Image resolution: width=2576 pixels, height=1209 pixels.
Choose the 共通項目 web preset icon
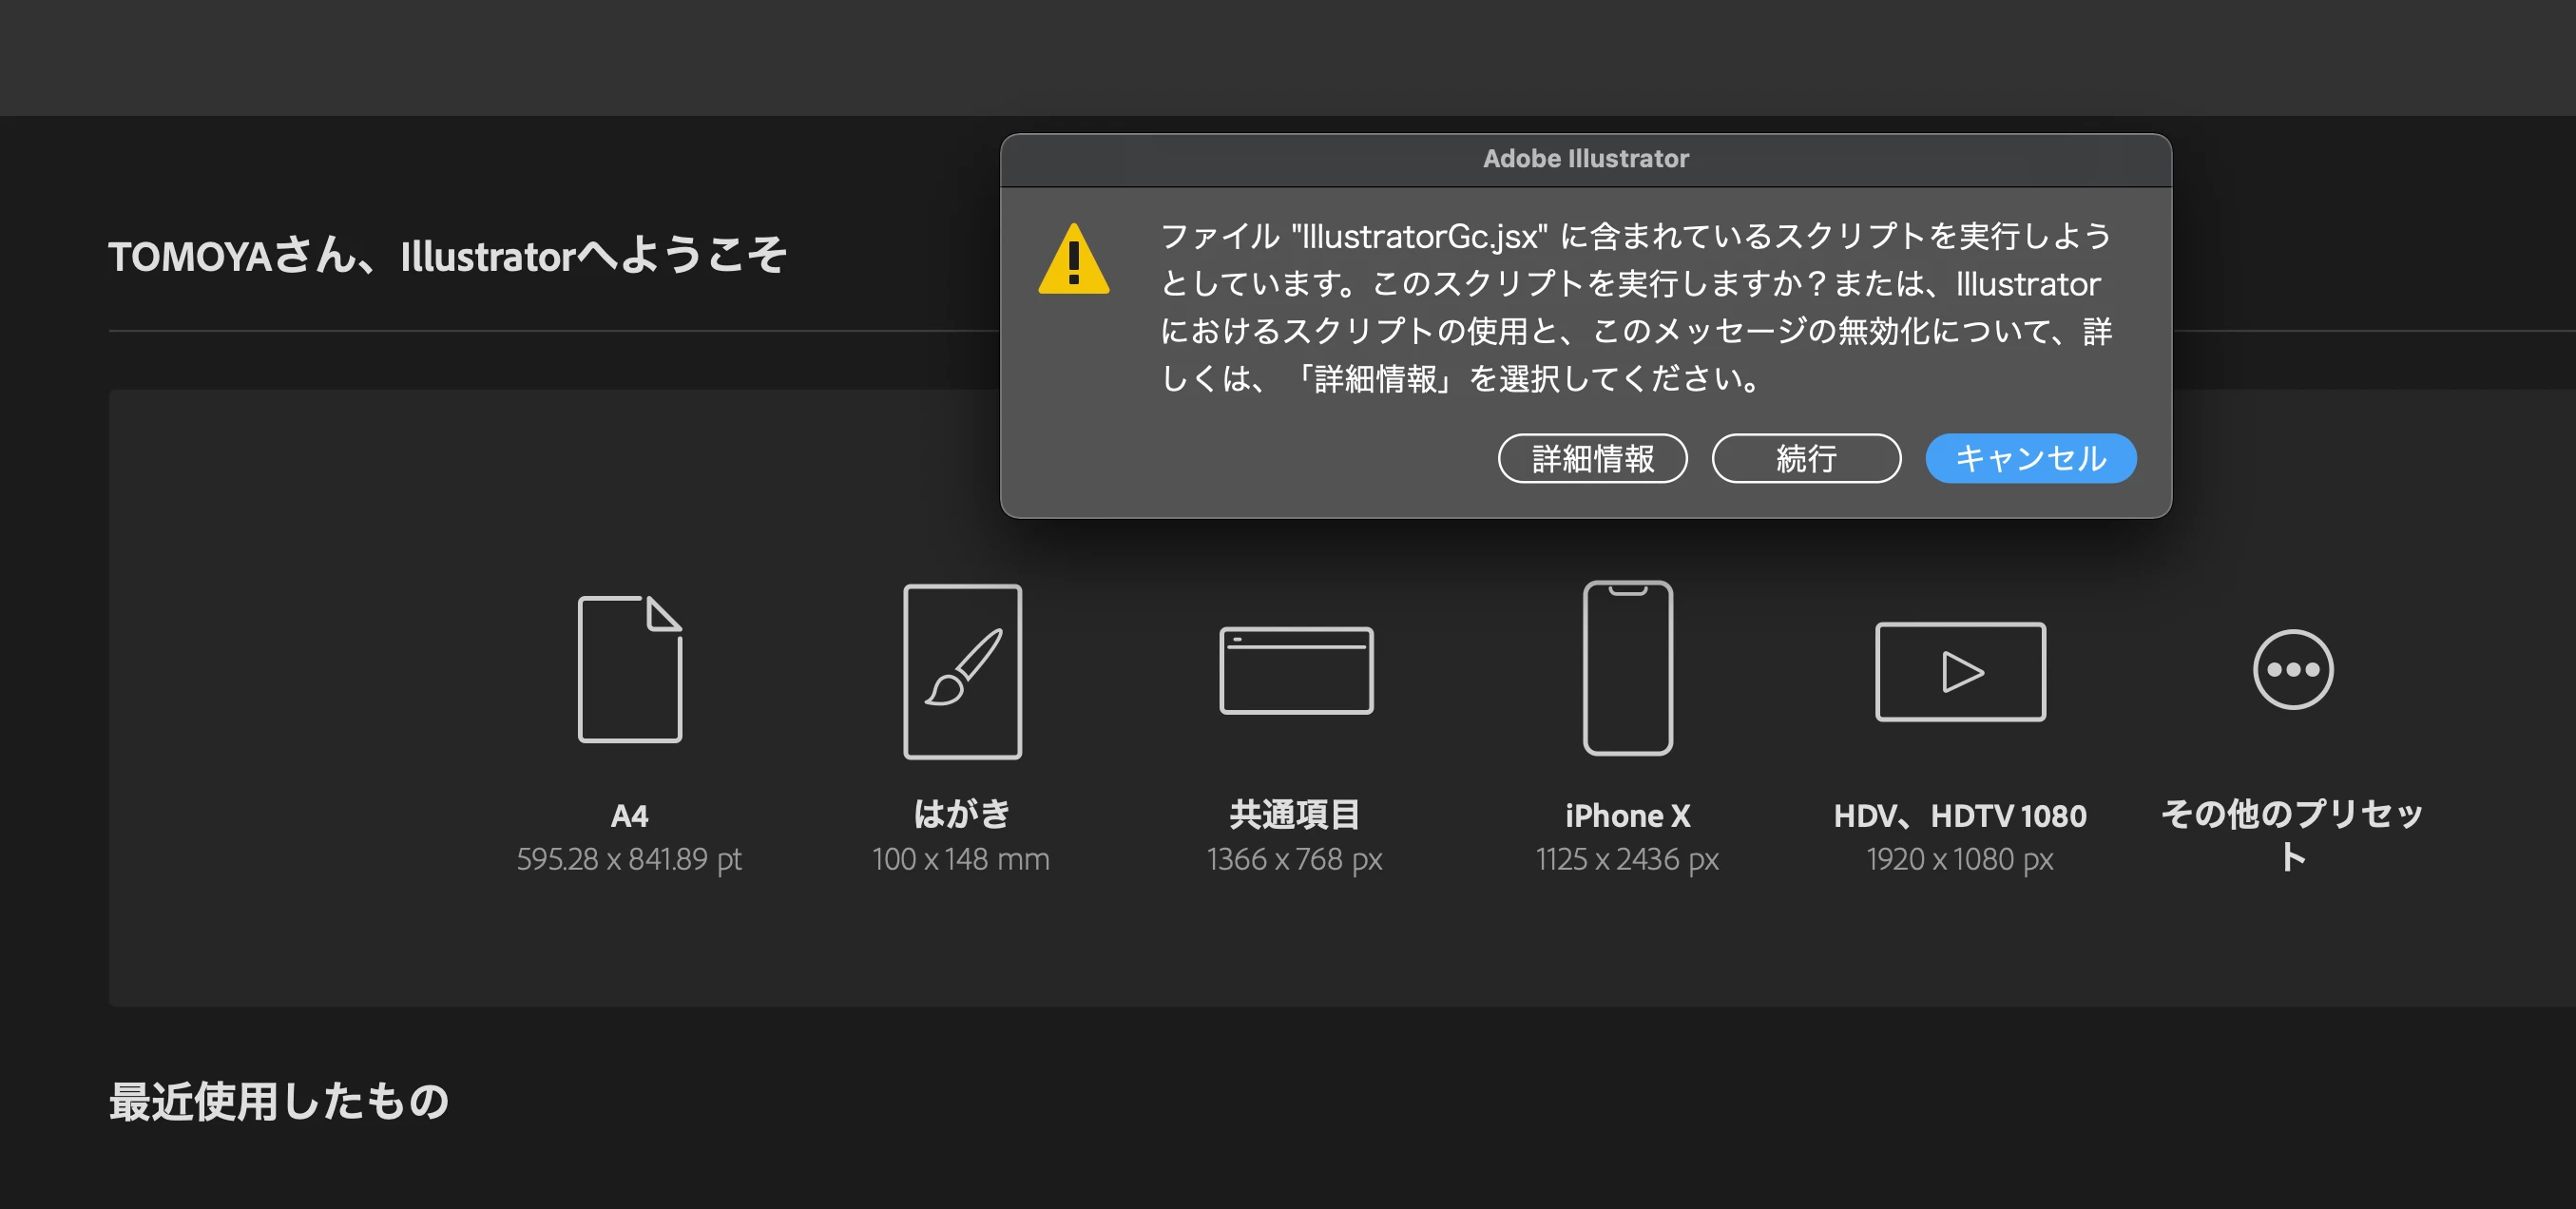(x=1296, y=670)
